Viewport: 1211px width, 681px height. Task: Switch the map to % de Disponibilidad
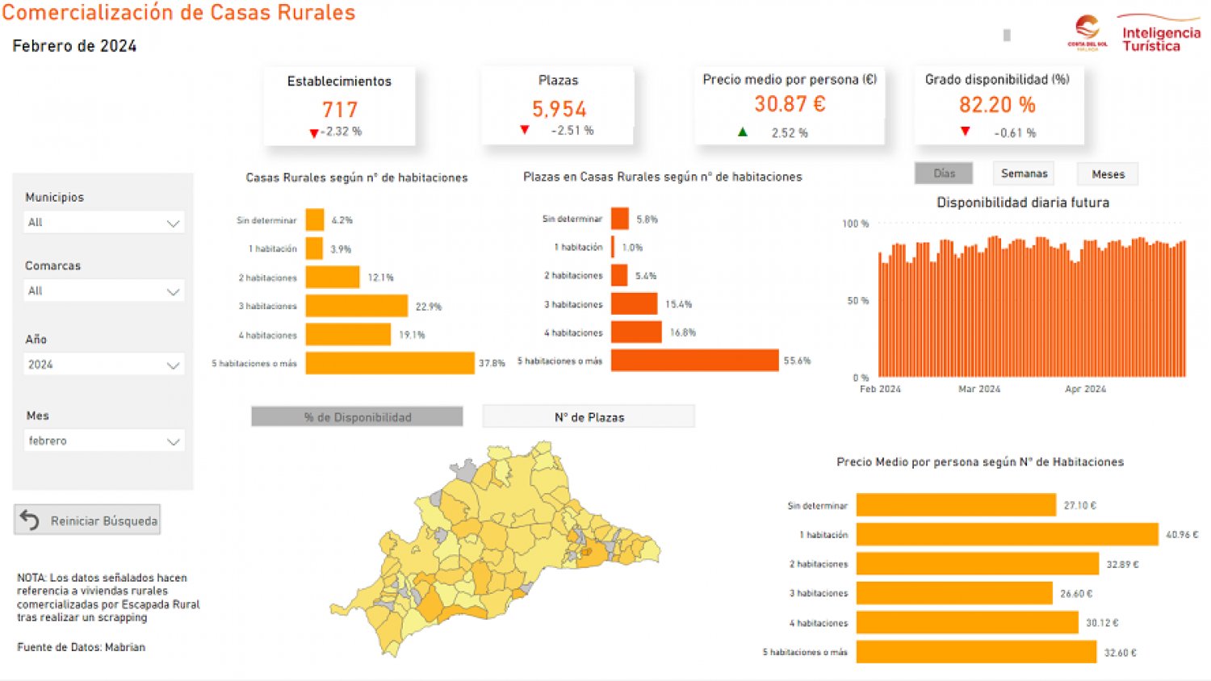click(x=357, y=416)
